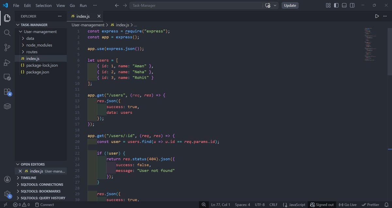
Task: Open the Search view in activity bar
Action: pos(7,33)
